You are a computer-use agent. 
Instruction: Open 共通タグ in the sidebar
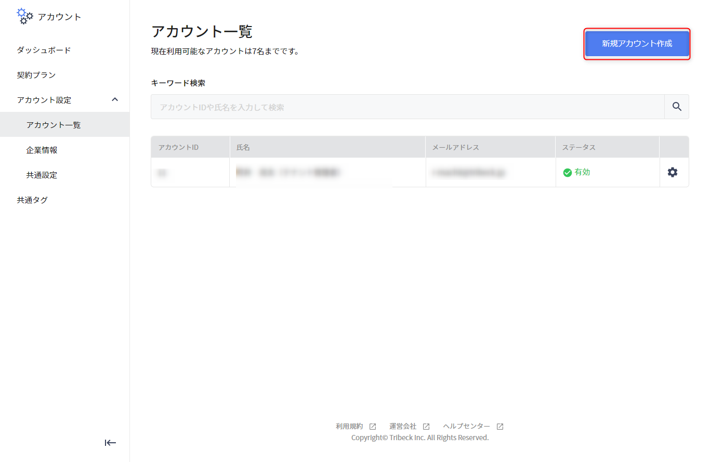(x=33, y=200)
